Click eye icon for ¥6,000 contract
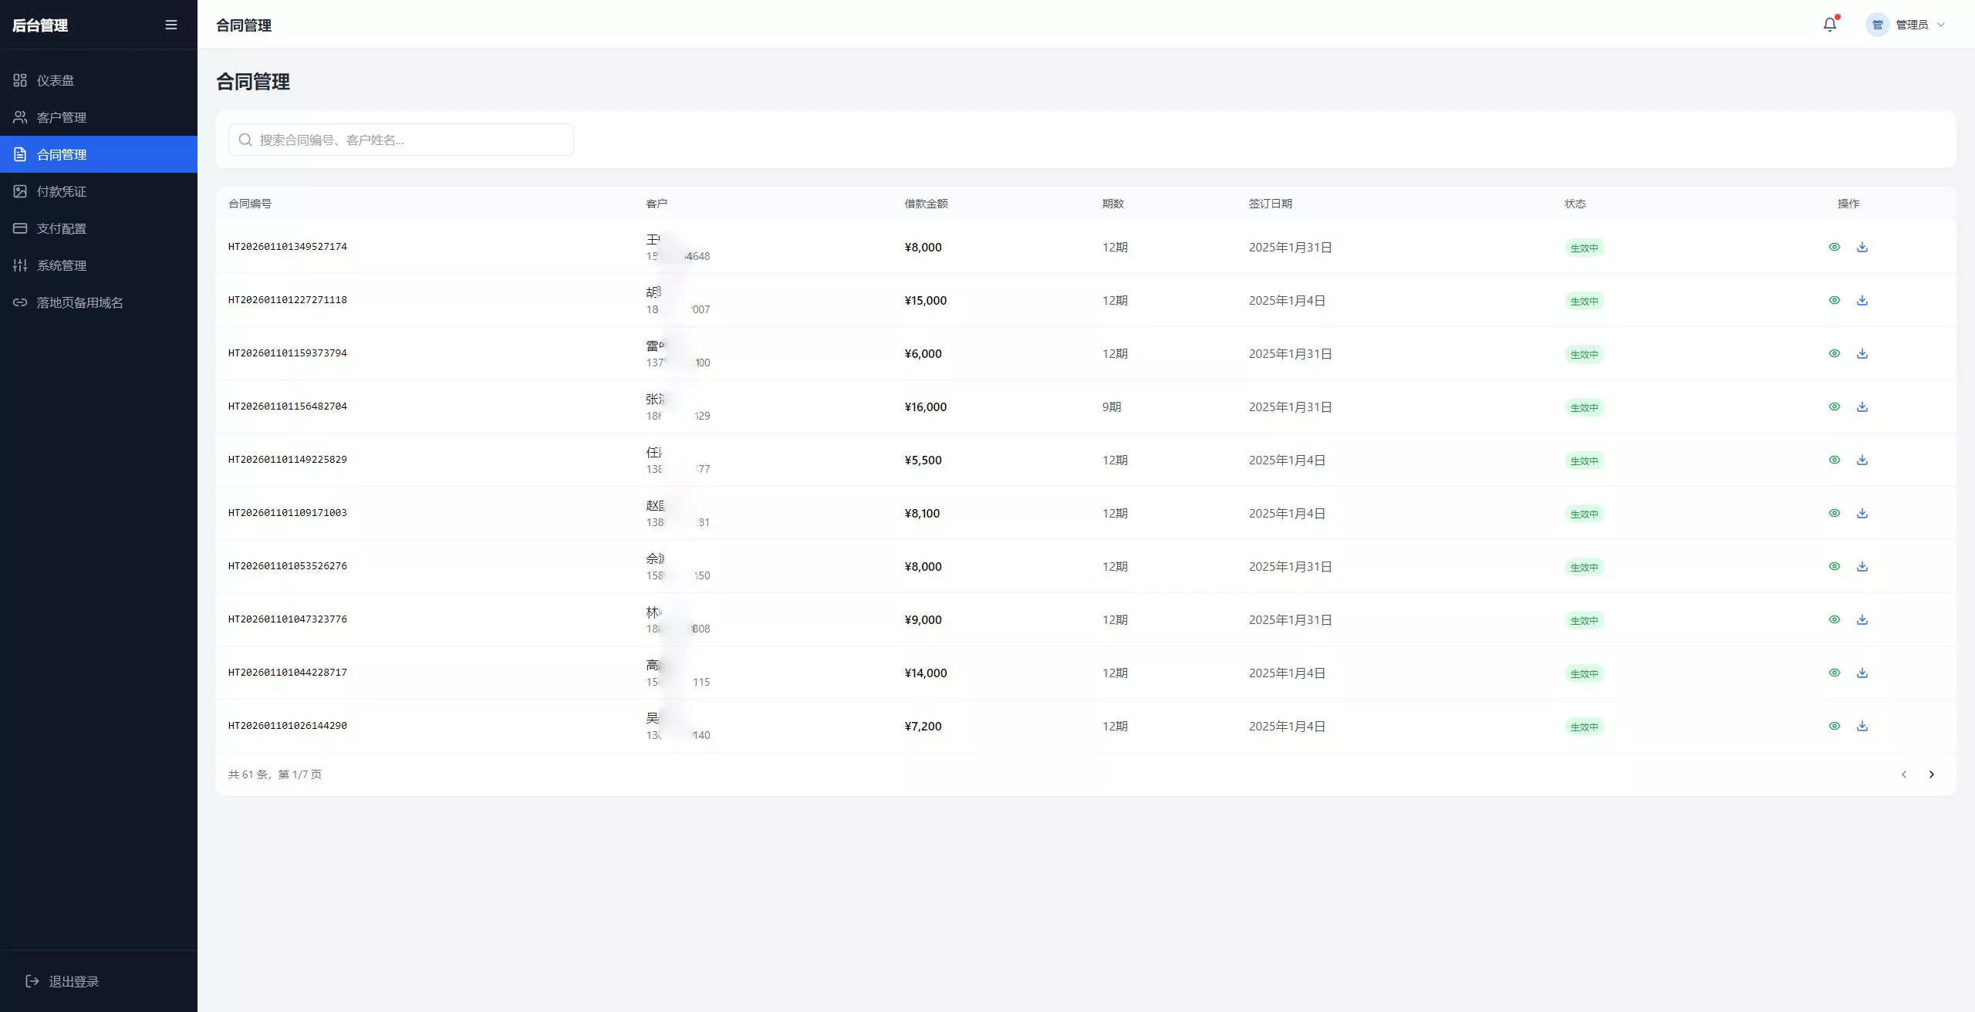1975x1012 pixels. tap(1834, 353)
